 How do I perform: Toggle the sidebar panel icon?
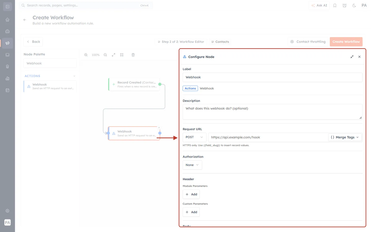(7, 7)
